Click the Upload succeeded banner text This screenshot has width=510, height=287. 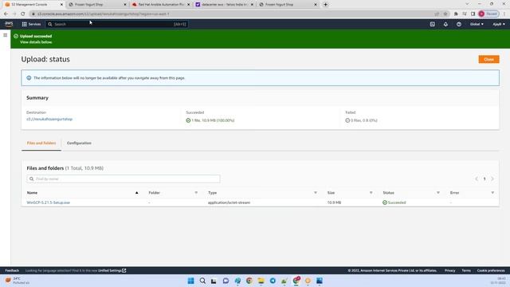(36, 36)
